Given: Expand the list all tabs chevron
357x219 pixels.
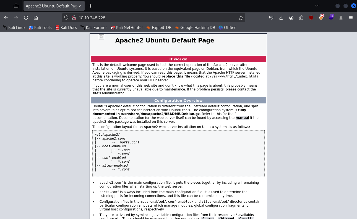Looking at the screenshot, I should 317,6.
